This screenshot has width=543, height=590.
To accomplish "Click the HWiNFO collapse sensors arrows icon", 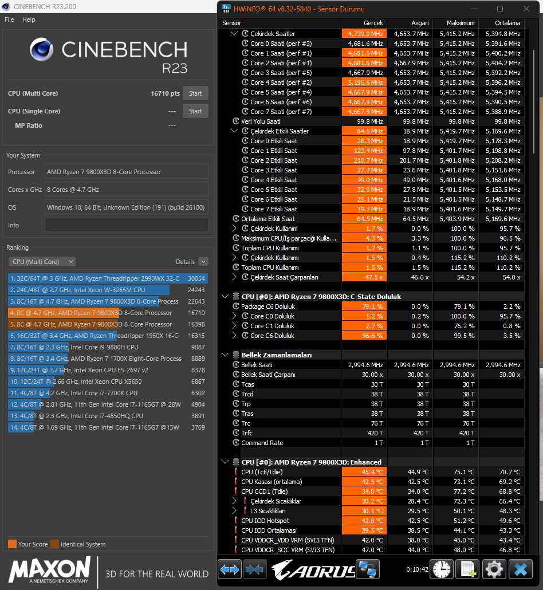I will pos(255,570).
